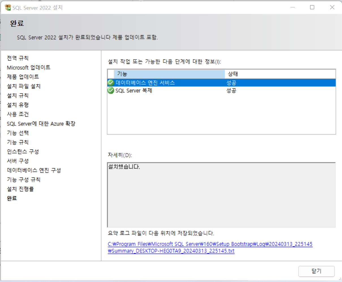Minimize the SQL Server 2022 설치 window
The image size is (342, 282).
[x=293, y=7]
